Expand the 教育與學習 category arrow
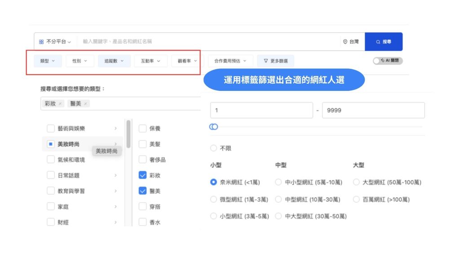The image size is (460, 259). click(x=115, y=191)
